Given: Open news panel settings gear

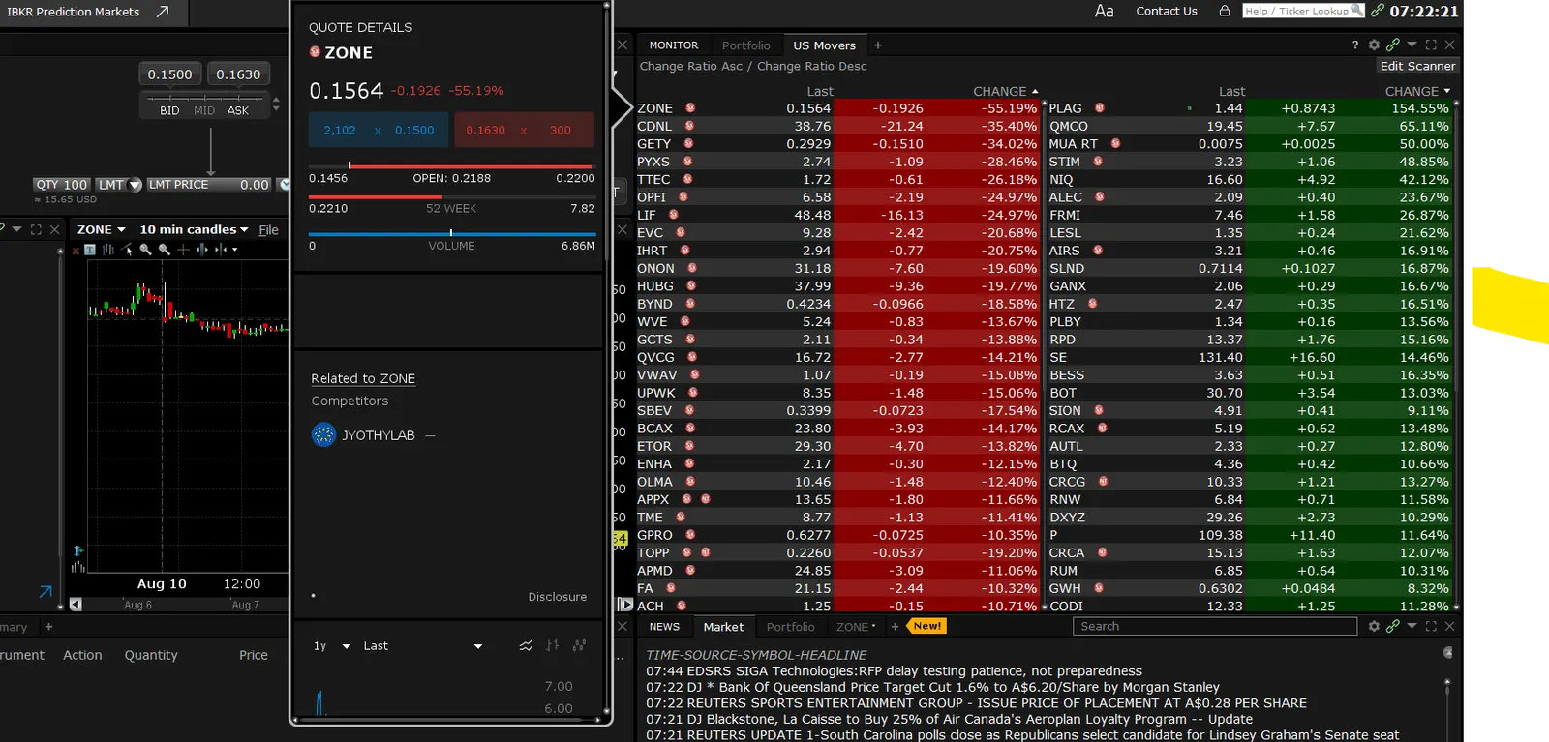Looking at the screenshot, I should click(x=1374, y=626).
